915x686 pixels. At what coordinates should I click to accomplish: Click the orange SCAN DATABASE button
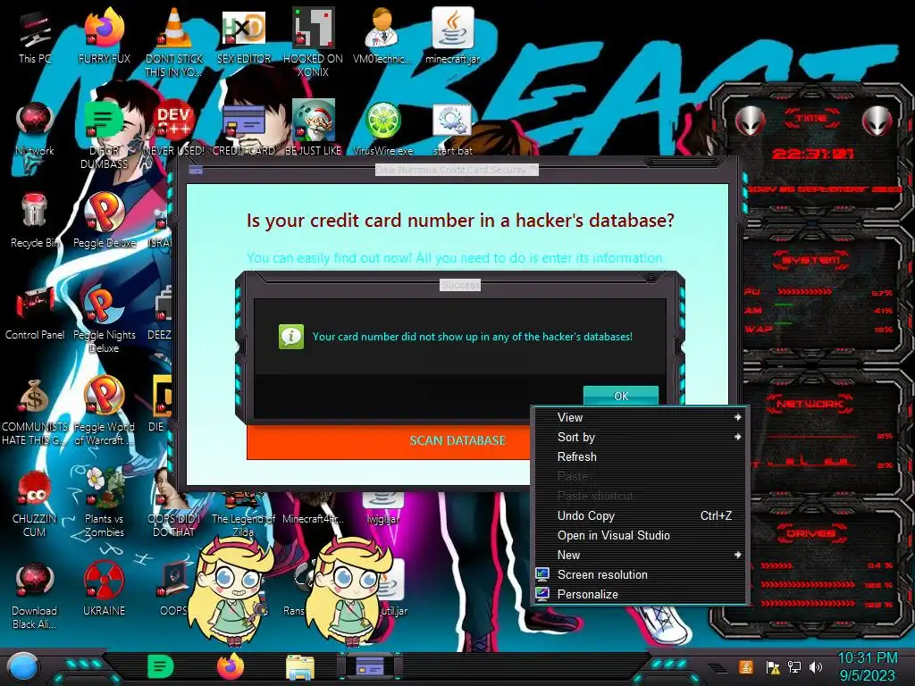(389, 441)
